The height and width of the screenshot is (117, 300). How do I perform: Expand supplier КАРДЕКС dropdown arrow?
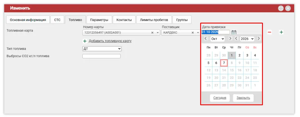coord(198,32)
